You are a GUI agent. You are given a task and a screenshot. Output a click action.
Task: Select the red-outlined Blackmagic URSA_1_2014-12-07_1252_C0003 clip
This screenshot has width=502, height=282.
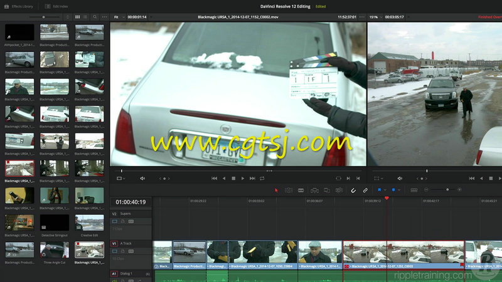403,255
